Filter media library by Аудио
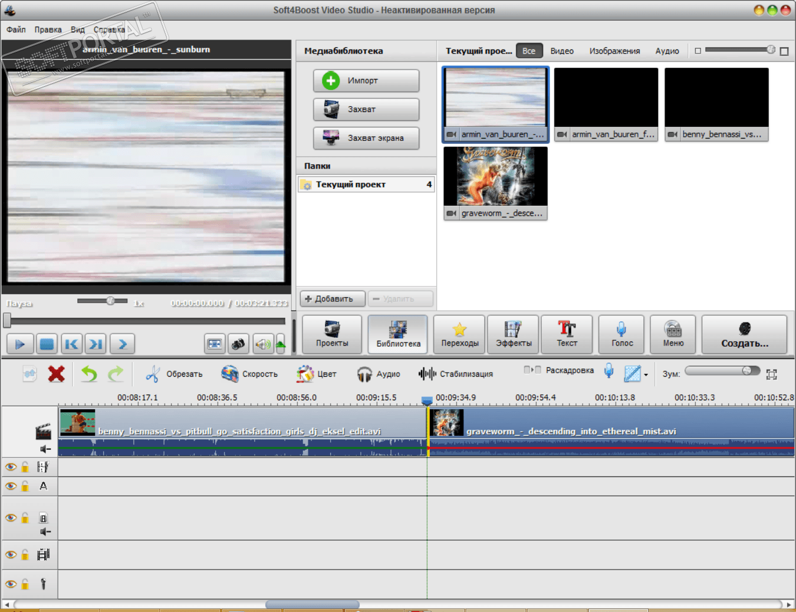The height and width of the screenshot is (612, 796). click(667, 51)
